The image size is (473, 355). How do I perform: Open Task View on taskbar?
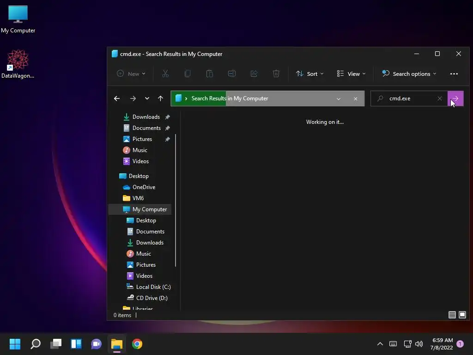click(x=56, y=344)
